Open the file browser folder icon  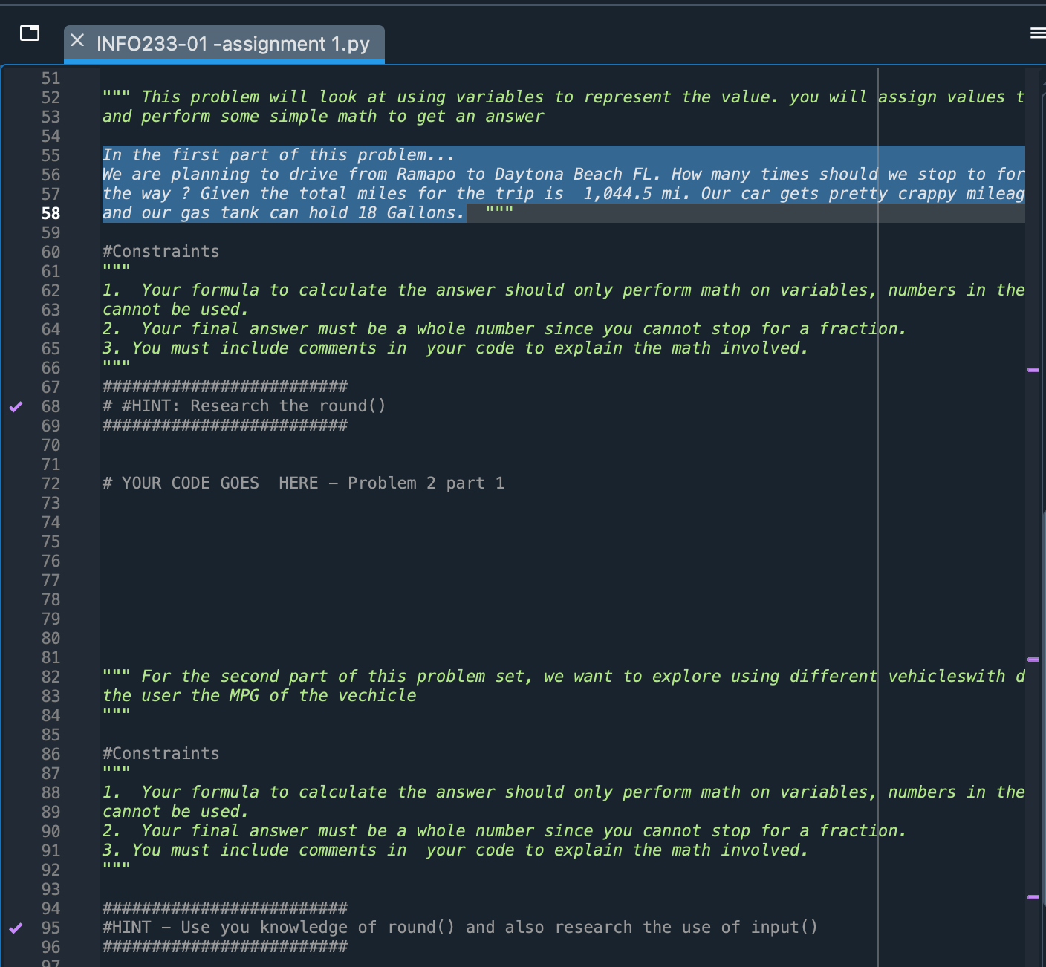tap(30, 33)
